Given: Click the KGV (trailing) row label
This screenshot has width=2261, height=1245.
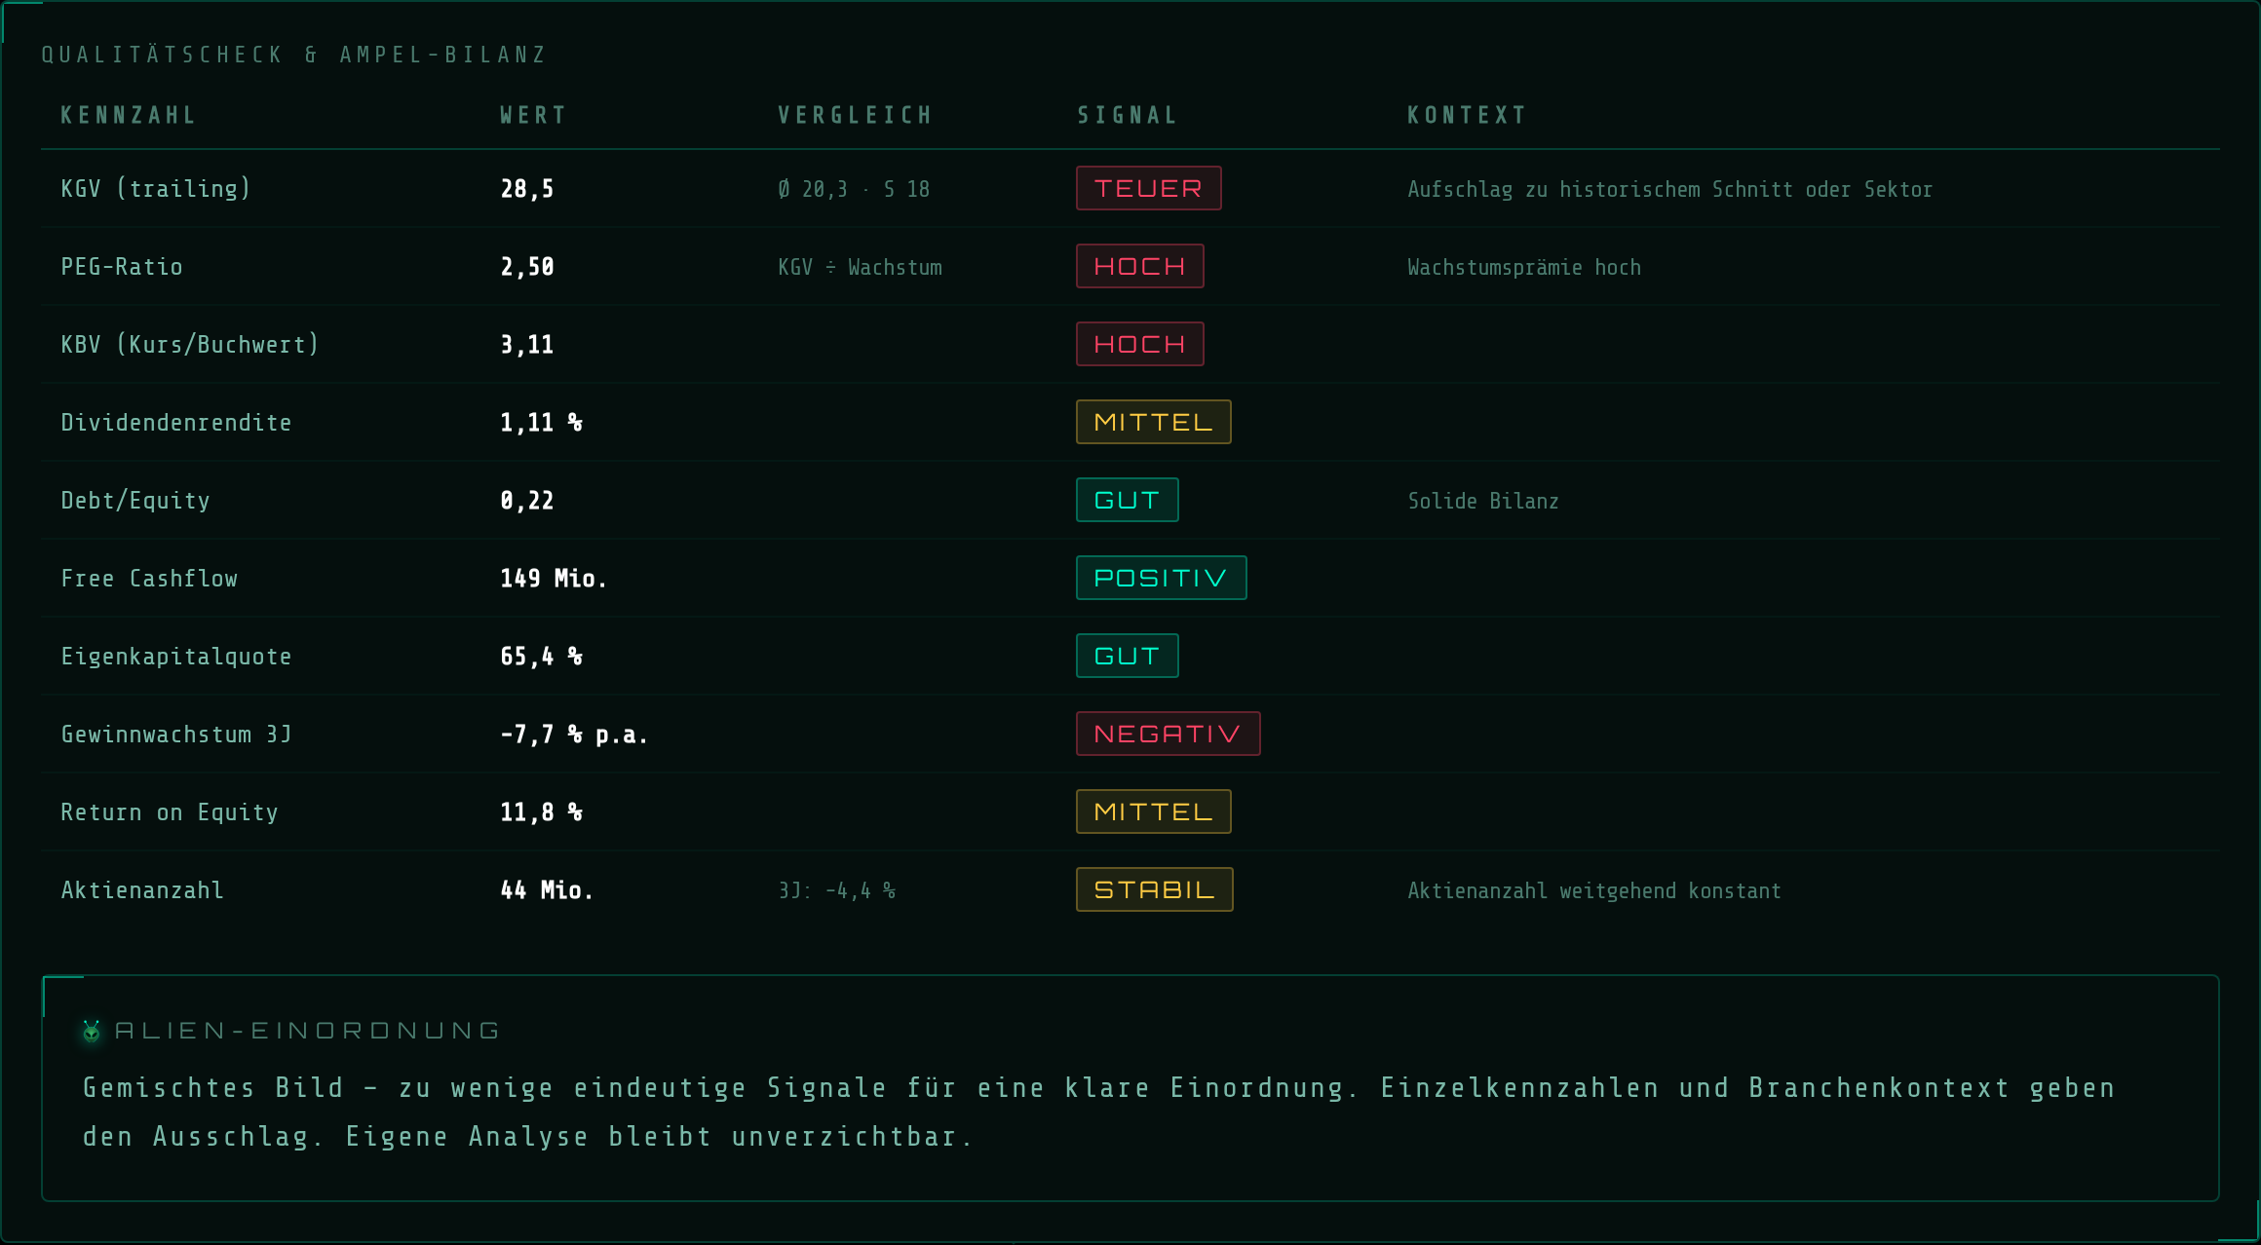Looking at the screenshot, I should (x=156, y=189).
